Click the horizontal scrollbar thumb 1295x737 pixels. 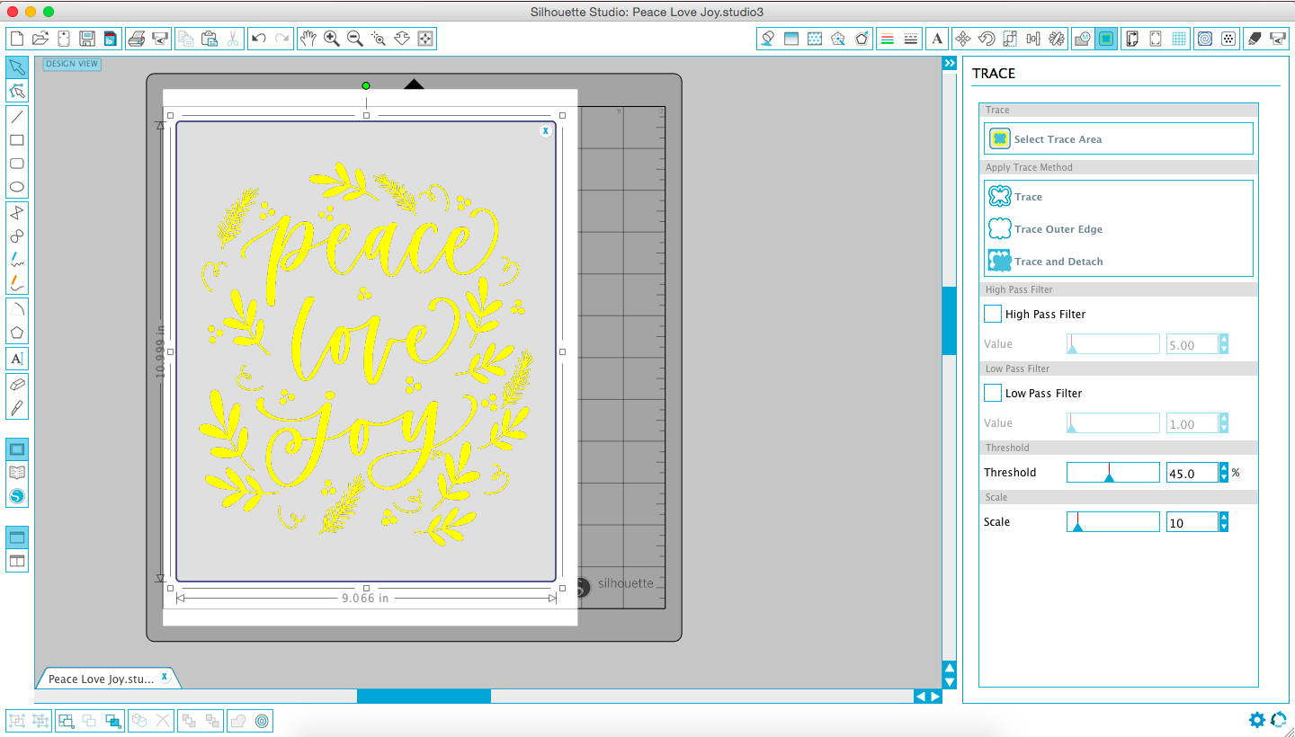[x=424, y=696]
